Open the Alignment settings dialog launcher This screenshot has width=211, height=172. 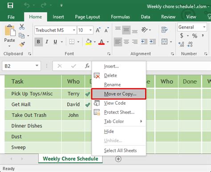point(172,54)
